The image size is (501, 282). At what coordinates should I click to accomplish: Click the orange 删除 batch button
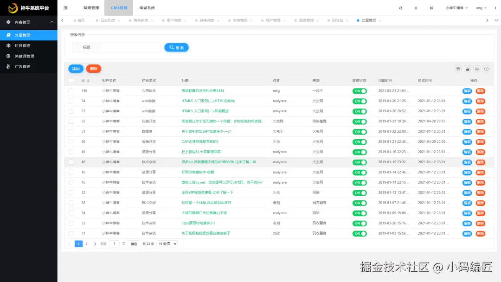[x=94, y=69]
